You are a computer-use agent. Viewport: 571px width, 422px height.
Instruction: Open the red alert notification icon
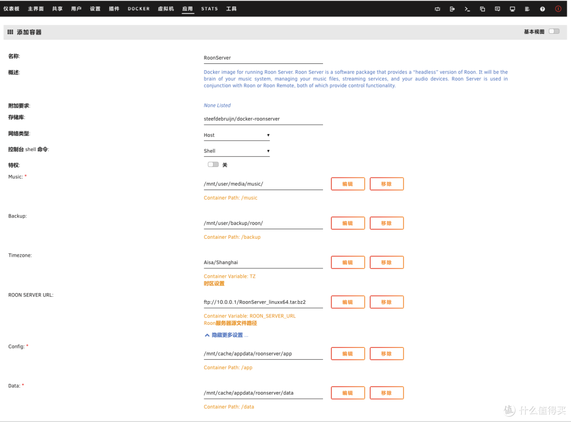tap(558, 9)
